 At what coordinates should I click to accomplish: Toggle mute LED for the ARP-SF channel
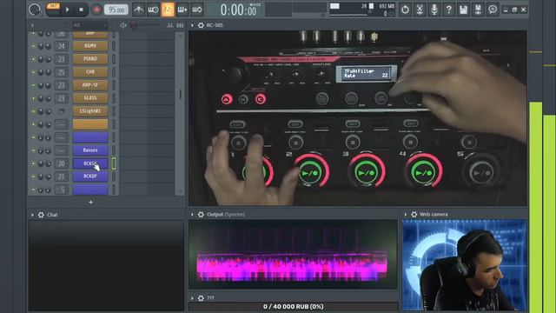pos(33,85)
